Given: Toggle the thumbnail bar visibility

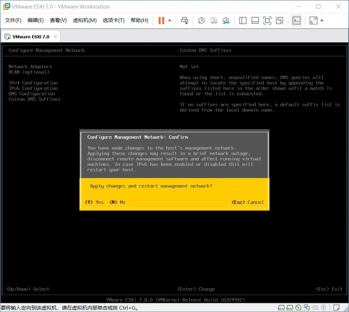Looking at the screenshot, I should (255, 20).
